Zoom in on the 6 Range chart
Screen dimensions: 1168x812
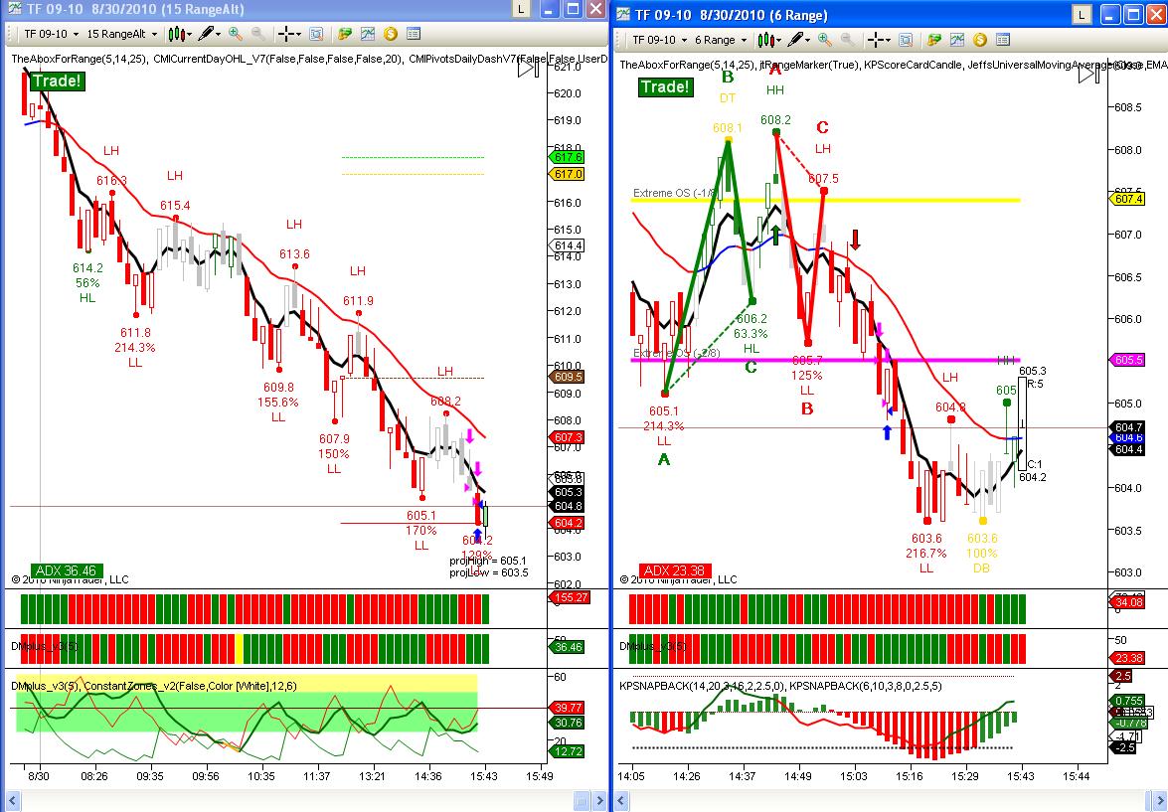point(825,40)
